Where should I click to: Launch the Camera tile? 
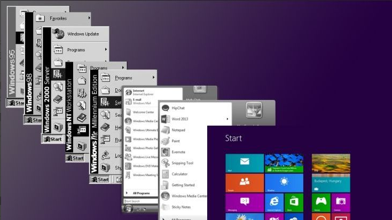[x=341, y=202]
